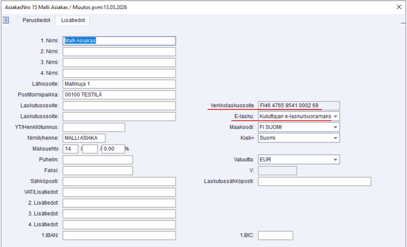Viewport: 407px width, 247px height.
Task: Focus the Postitoimipaikka field
Action: pos(119,95)
